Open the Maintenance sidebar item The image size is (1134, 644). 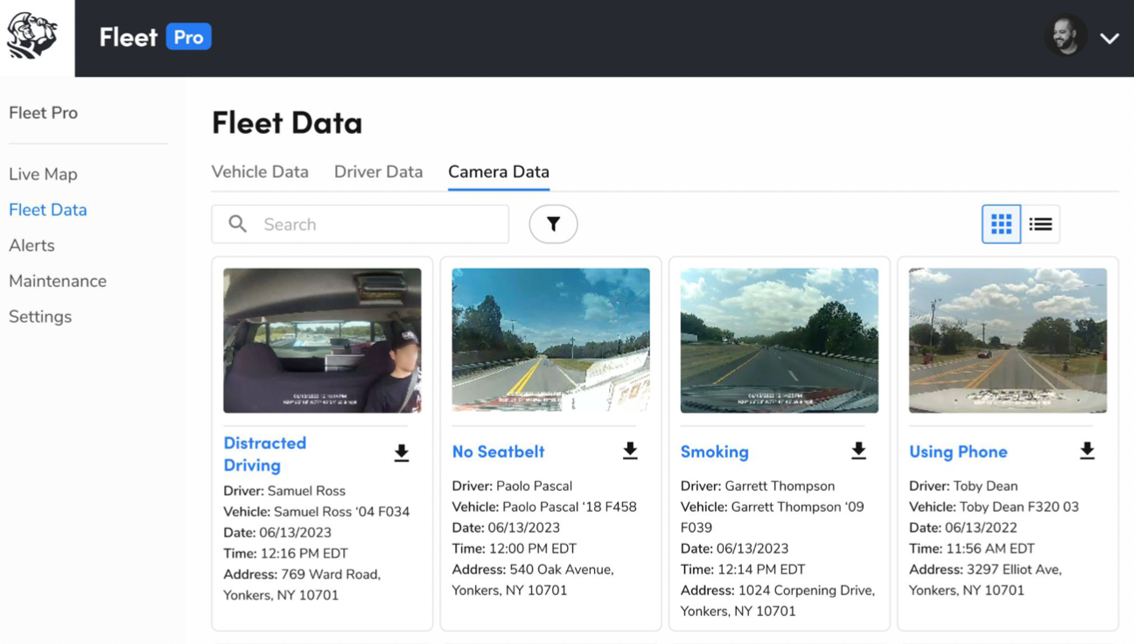coord(58,281)
